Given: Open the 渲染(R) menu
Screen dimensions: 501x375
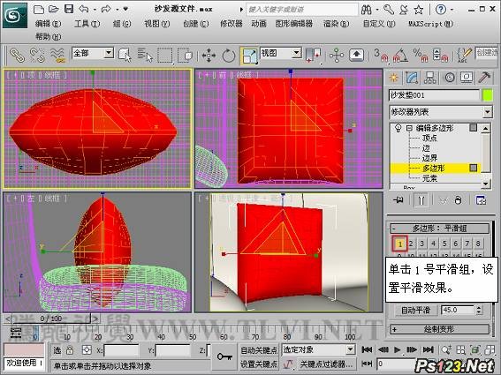Looking at the screenshot, I should 336,24.
